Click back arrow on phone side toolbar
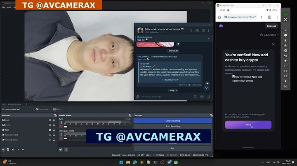 (285, 81)
